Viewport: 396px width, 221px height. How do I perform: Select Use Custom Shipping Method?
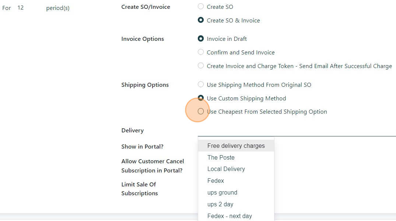click(x=201, y=98)
